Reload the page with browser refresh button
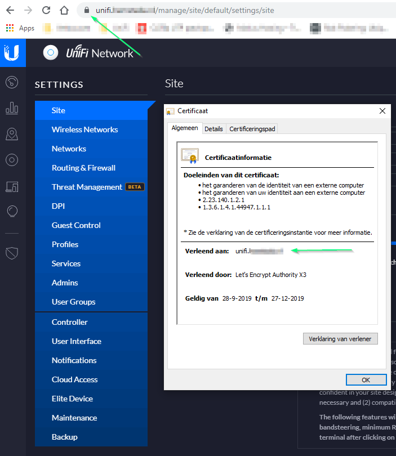The width and height of the screenshot is (396, 456). 46,10
